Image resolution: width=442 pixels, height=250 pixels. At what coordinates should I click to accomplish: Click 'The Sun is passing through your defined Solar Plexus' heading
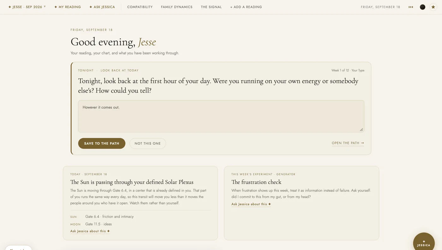132,182
